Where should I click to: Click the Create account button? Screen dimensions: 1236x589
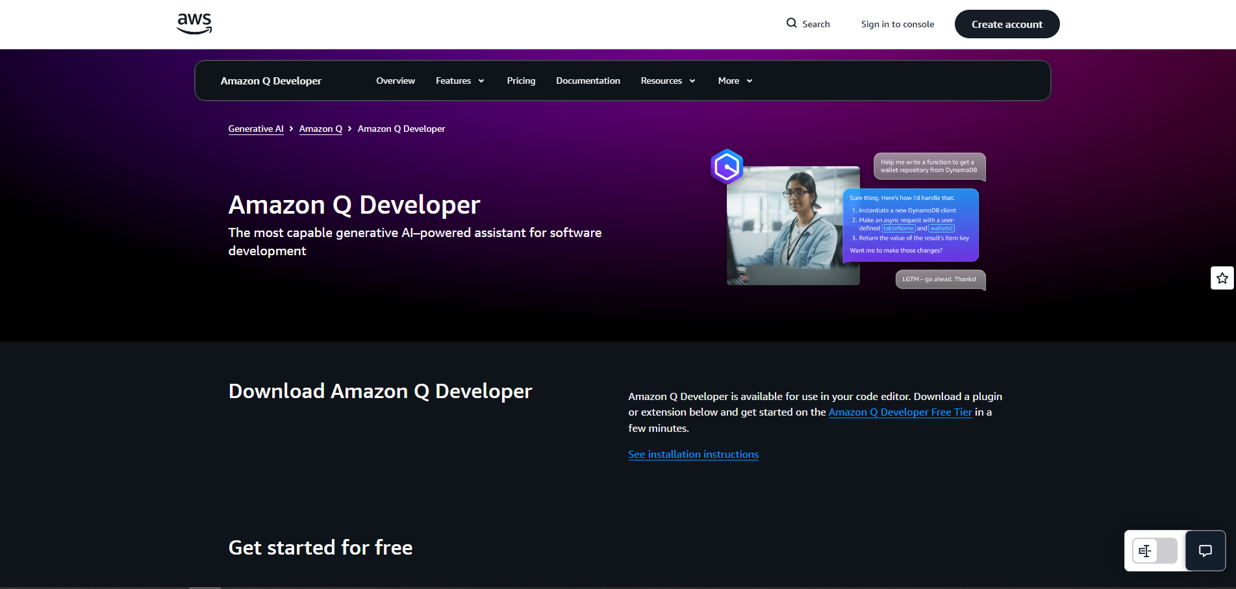pyautogui.click(x=1007, y=24)
